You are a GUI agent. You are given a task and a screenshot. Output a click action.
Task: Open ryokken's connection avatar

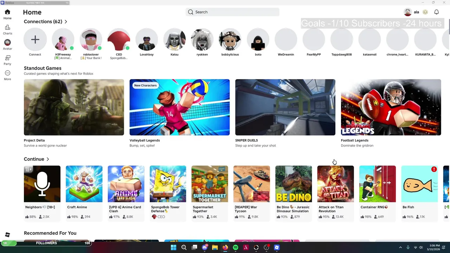(202, 39)
